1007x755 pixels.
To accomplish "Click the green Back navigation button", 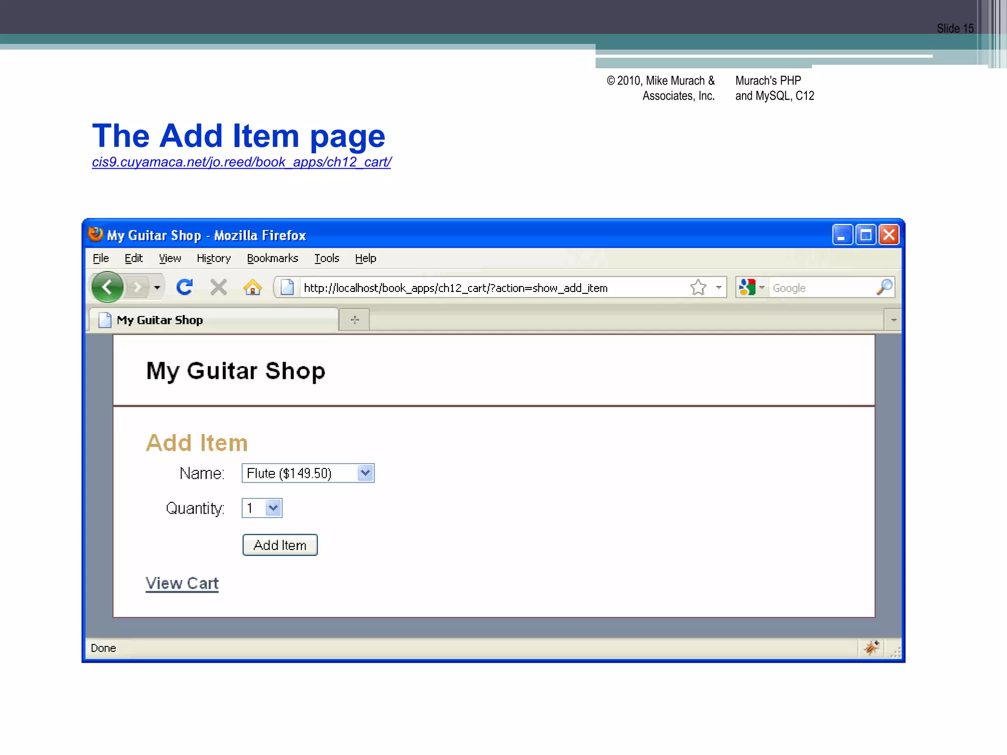I will [x=107, y=287].
